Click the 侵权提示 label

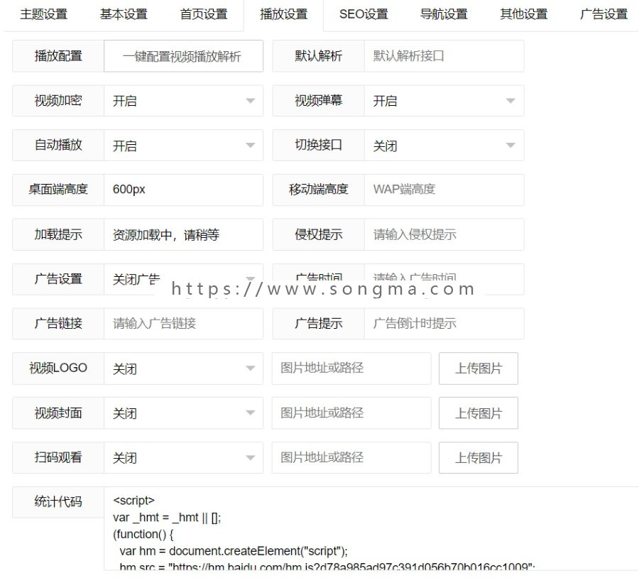tap(318, 234)
